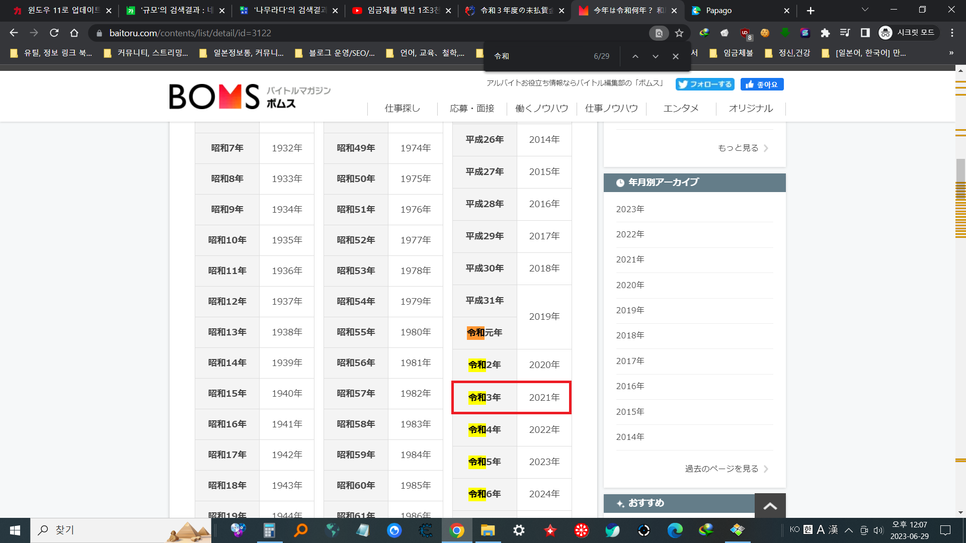Switch to the Papago tab
This screenshot has height=543, width=966.
coord(718,11)
